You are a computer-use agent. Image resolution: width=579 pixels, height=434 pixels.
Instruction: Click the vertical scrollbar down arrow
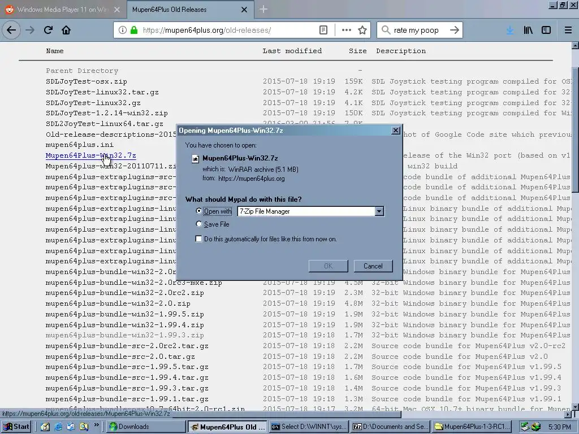575,407
